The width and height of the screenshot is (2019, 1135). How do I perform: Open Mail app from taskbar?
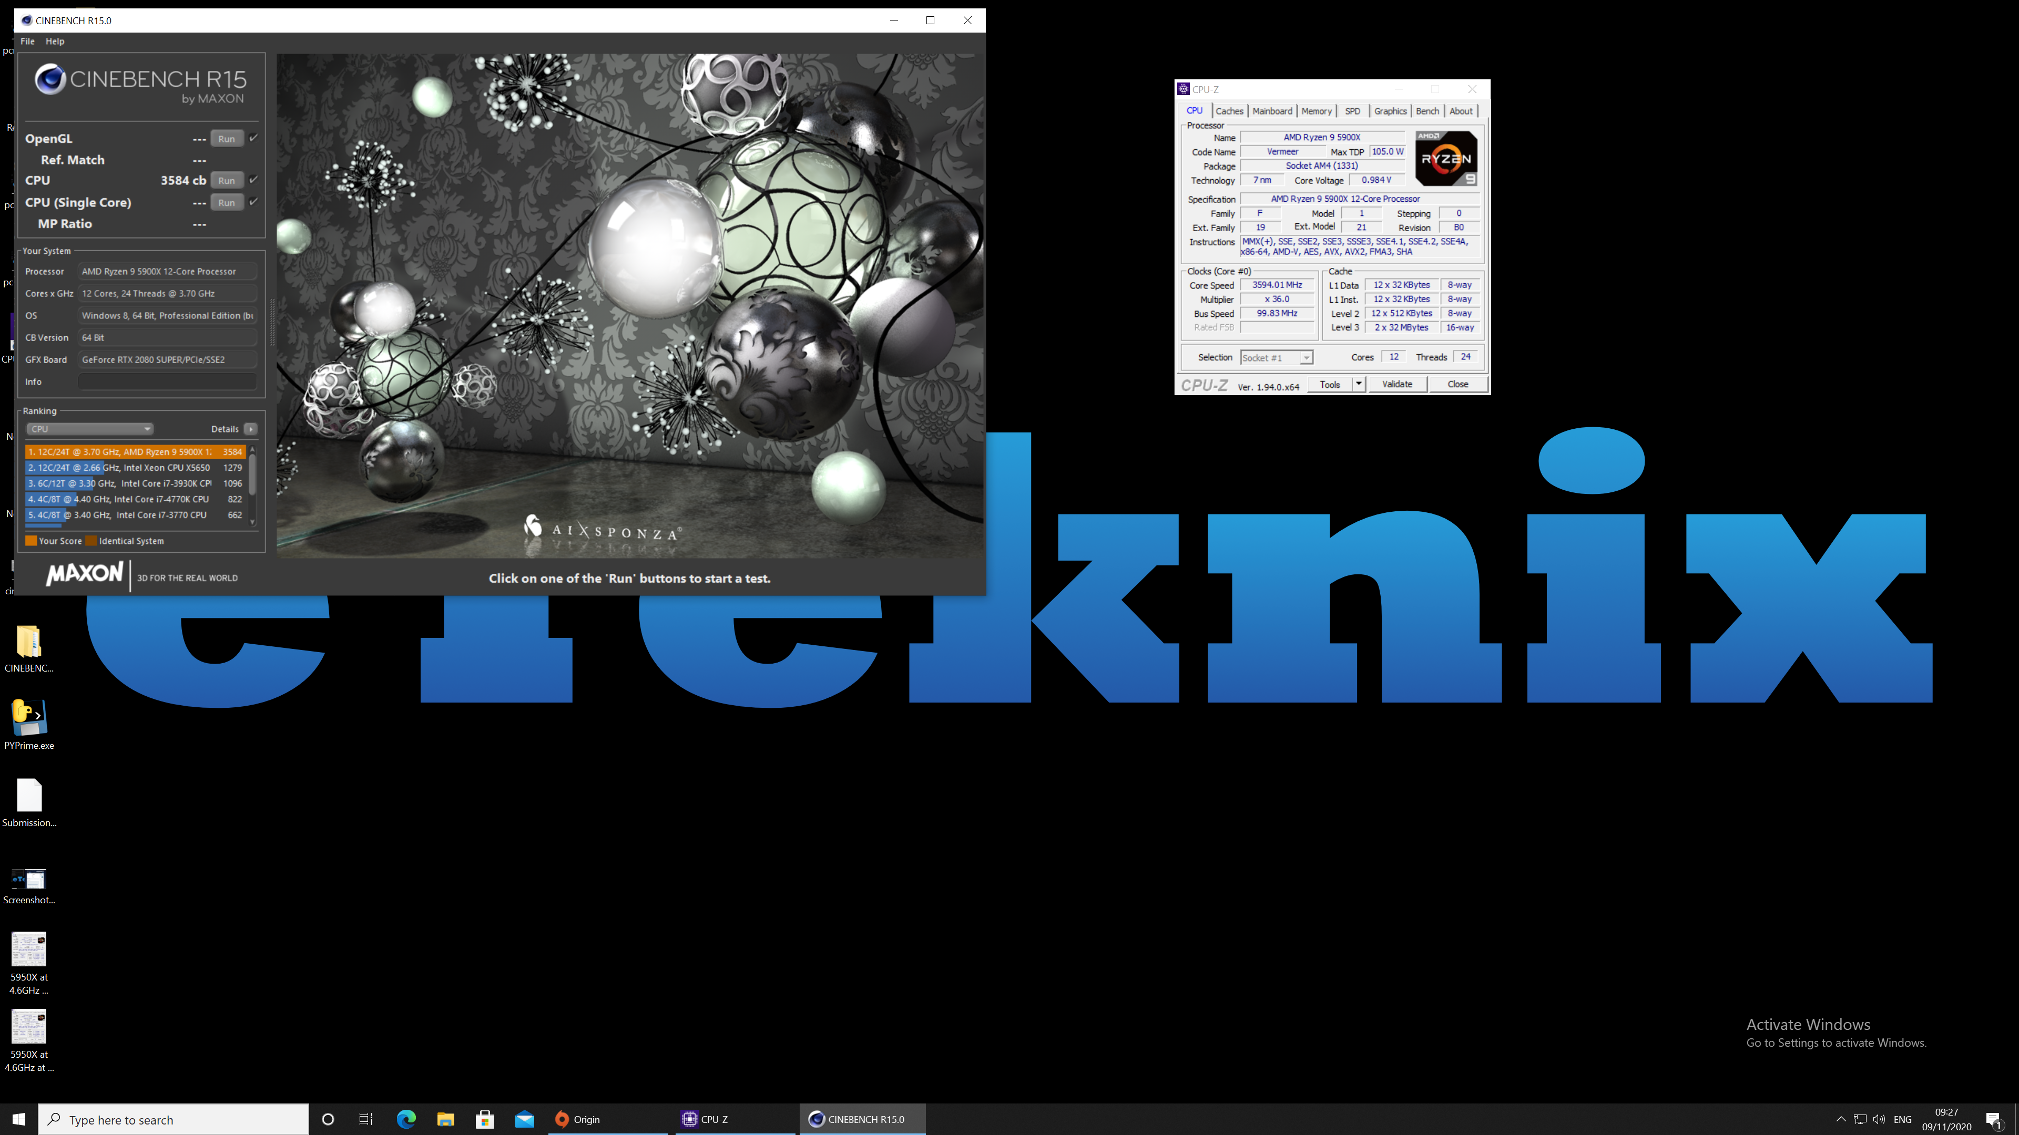click(x=524, y=1119)
